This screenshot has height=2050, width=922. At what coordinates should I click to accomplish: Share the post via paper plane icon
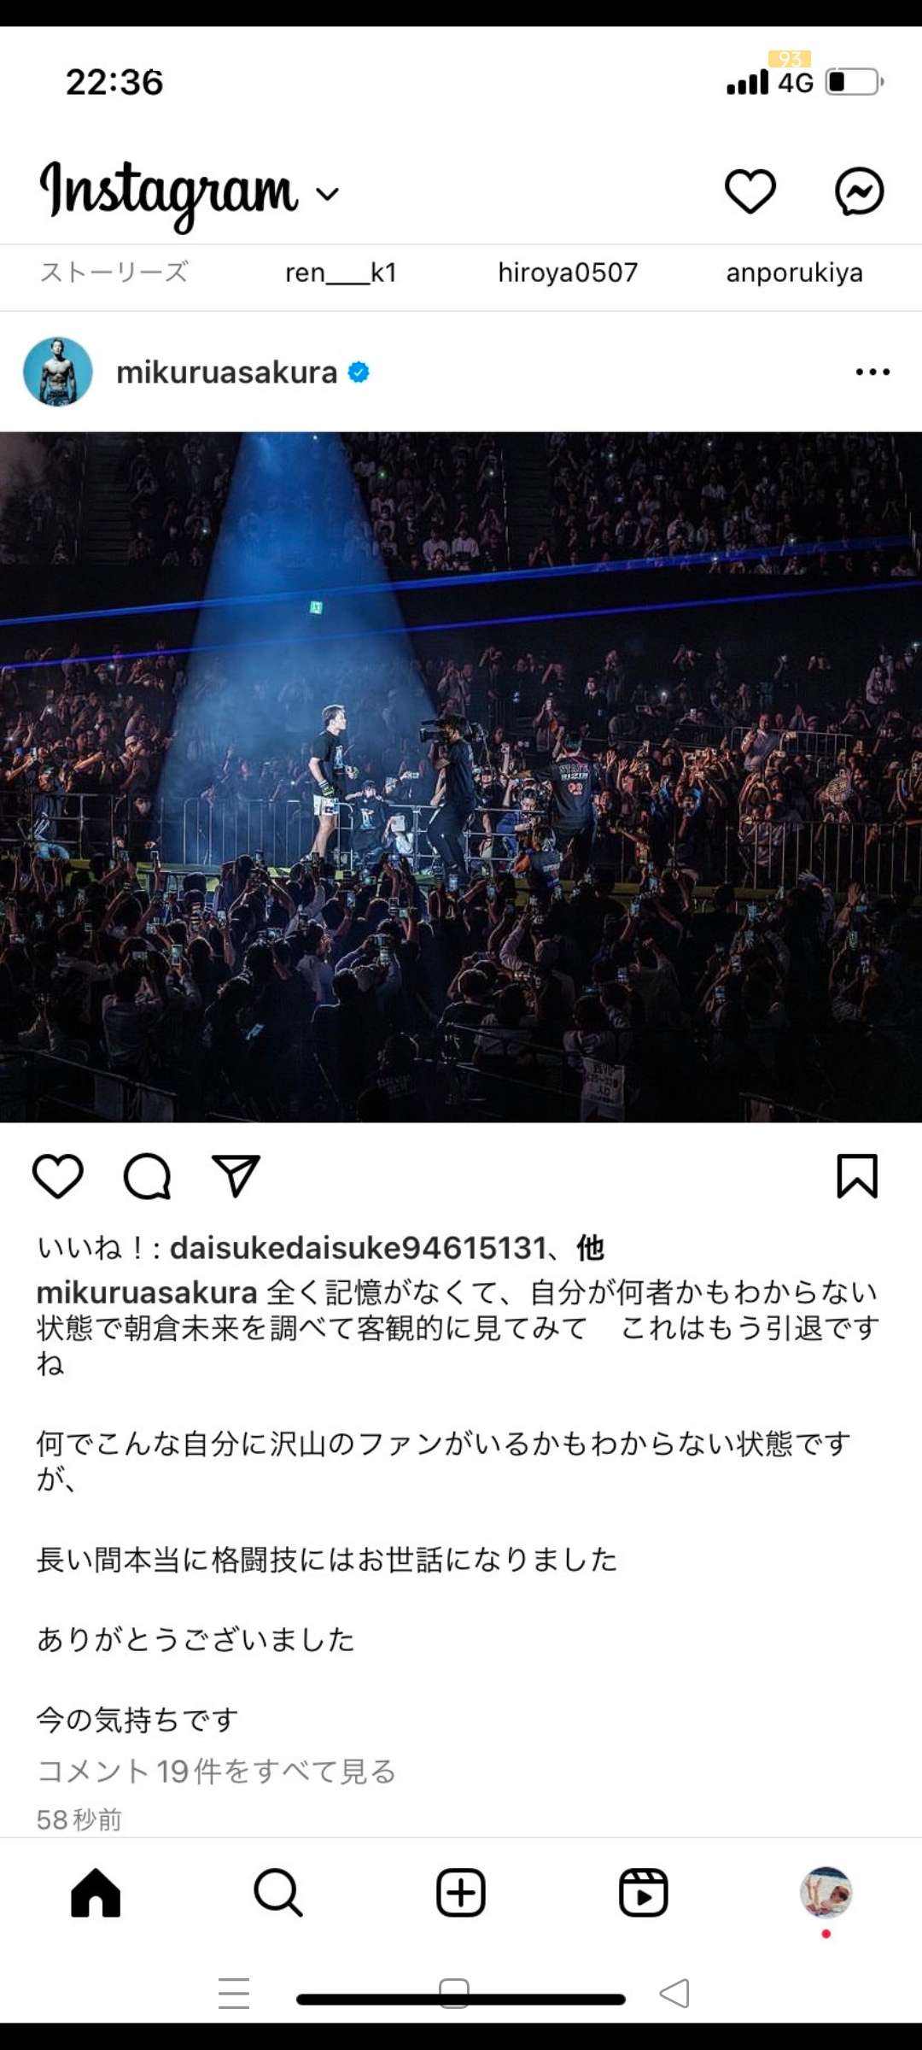click(236, 1175)
